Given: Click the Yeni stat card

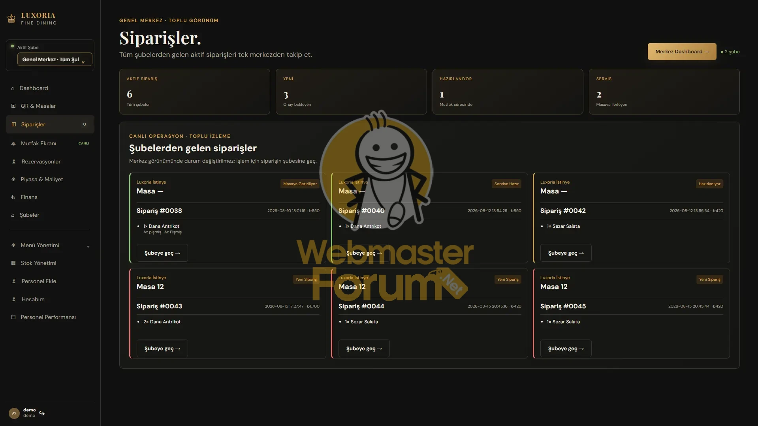Looking at the screenshot, I should [351, 92].
